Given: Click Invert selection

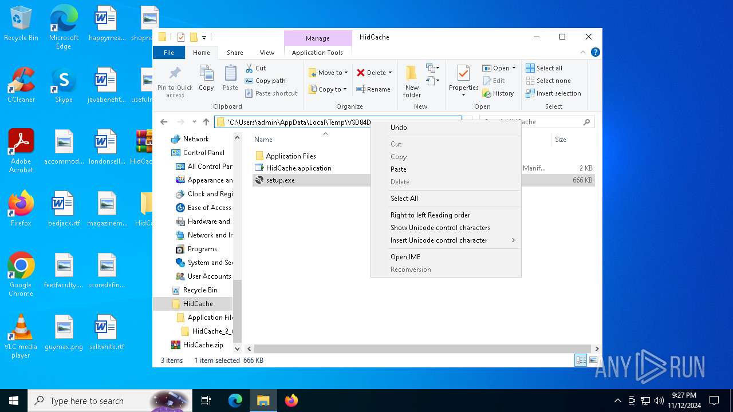Looking at the screenshot, I should click(553, 93).
